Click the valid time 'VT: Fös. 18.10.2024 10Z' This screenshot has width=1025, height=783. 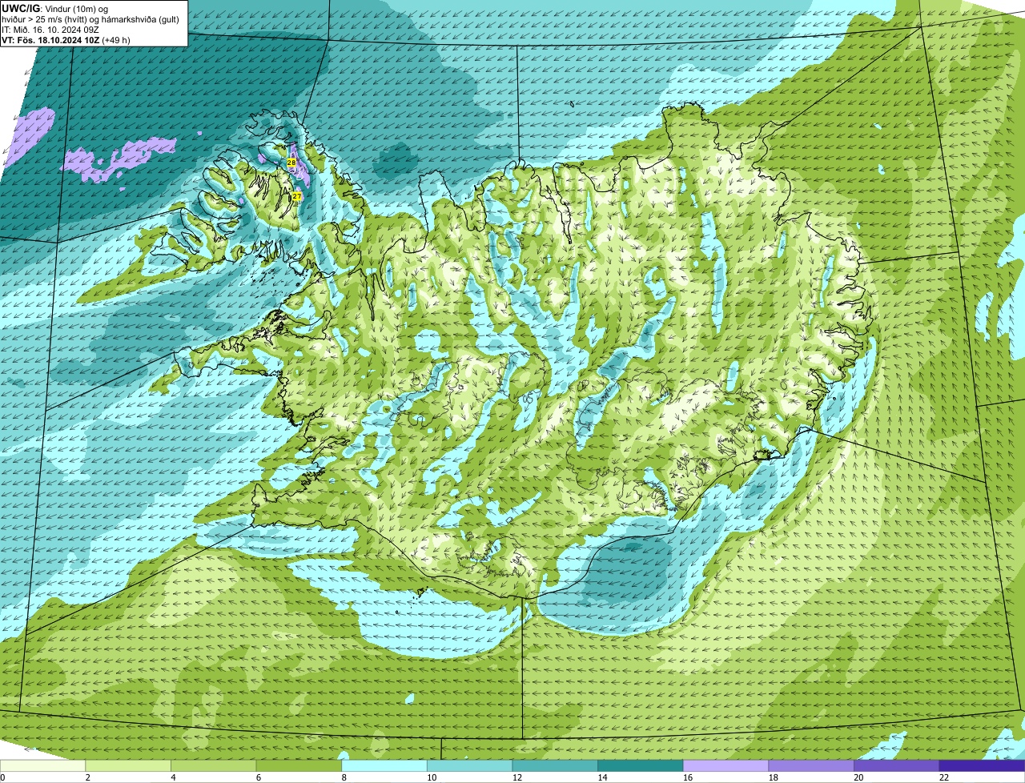click(50, 40)
